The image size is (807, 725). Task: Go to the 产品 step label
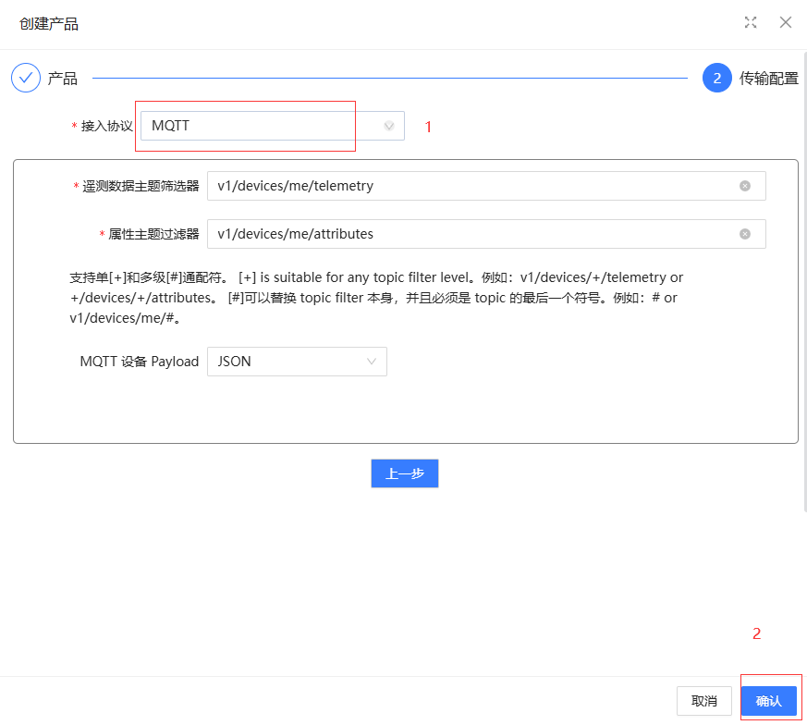tap(63, 79)
